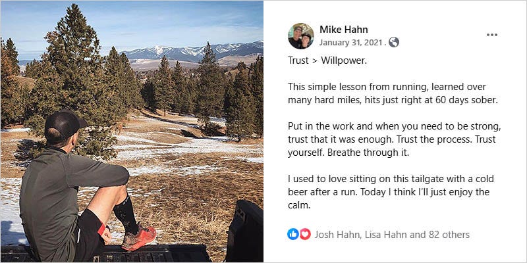Open Mike Hahn's profile picture avatar
This screenshot has height=263, width=527.
301,36
